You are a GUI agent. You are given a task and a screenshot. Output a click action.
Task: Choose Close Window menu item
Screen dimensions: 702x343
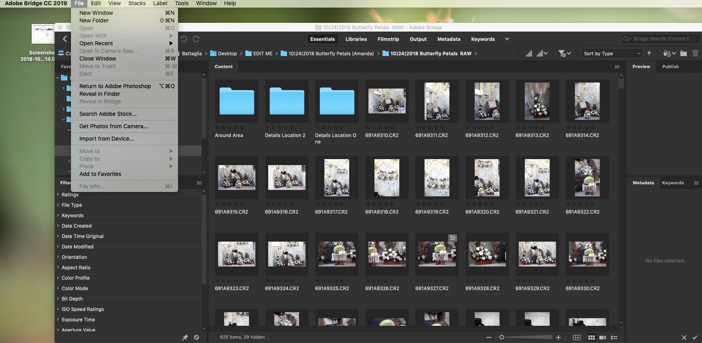pos(124,59)
